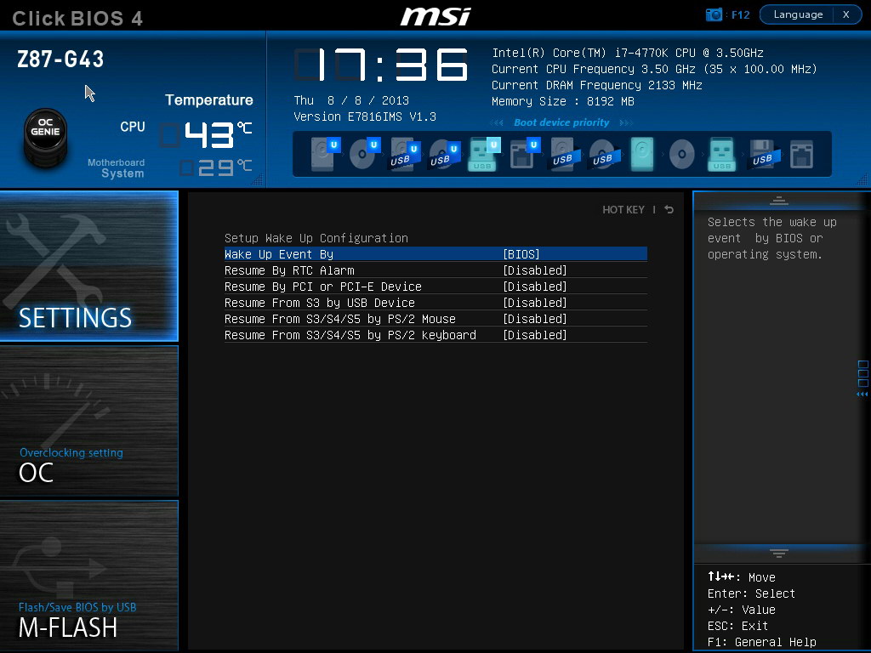Shift boot device priority list left
The height and width of the screenshot is (653, 871).
[497, 122]
